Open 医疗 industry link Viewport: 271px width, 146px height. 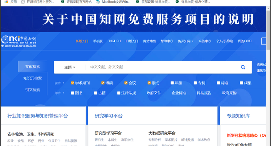31,141
